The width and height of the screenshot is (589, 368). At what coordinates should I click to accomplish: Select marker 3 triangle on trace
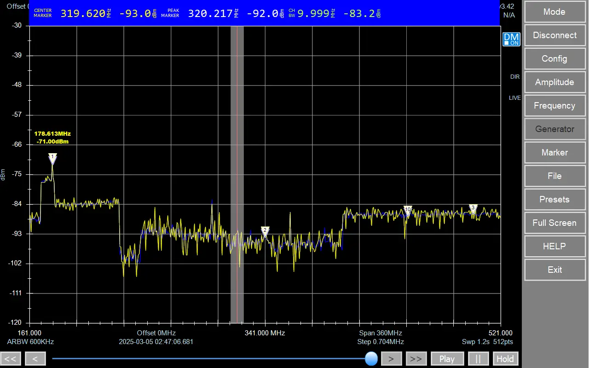pyautogui.click(x=473, y=208)
